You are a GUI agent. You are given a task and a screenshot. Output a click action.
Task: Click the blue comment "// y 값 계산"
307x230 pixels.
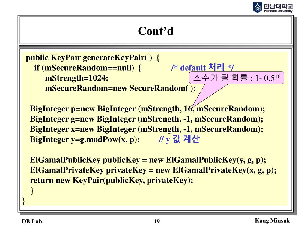[179, 139]
